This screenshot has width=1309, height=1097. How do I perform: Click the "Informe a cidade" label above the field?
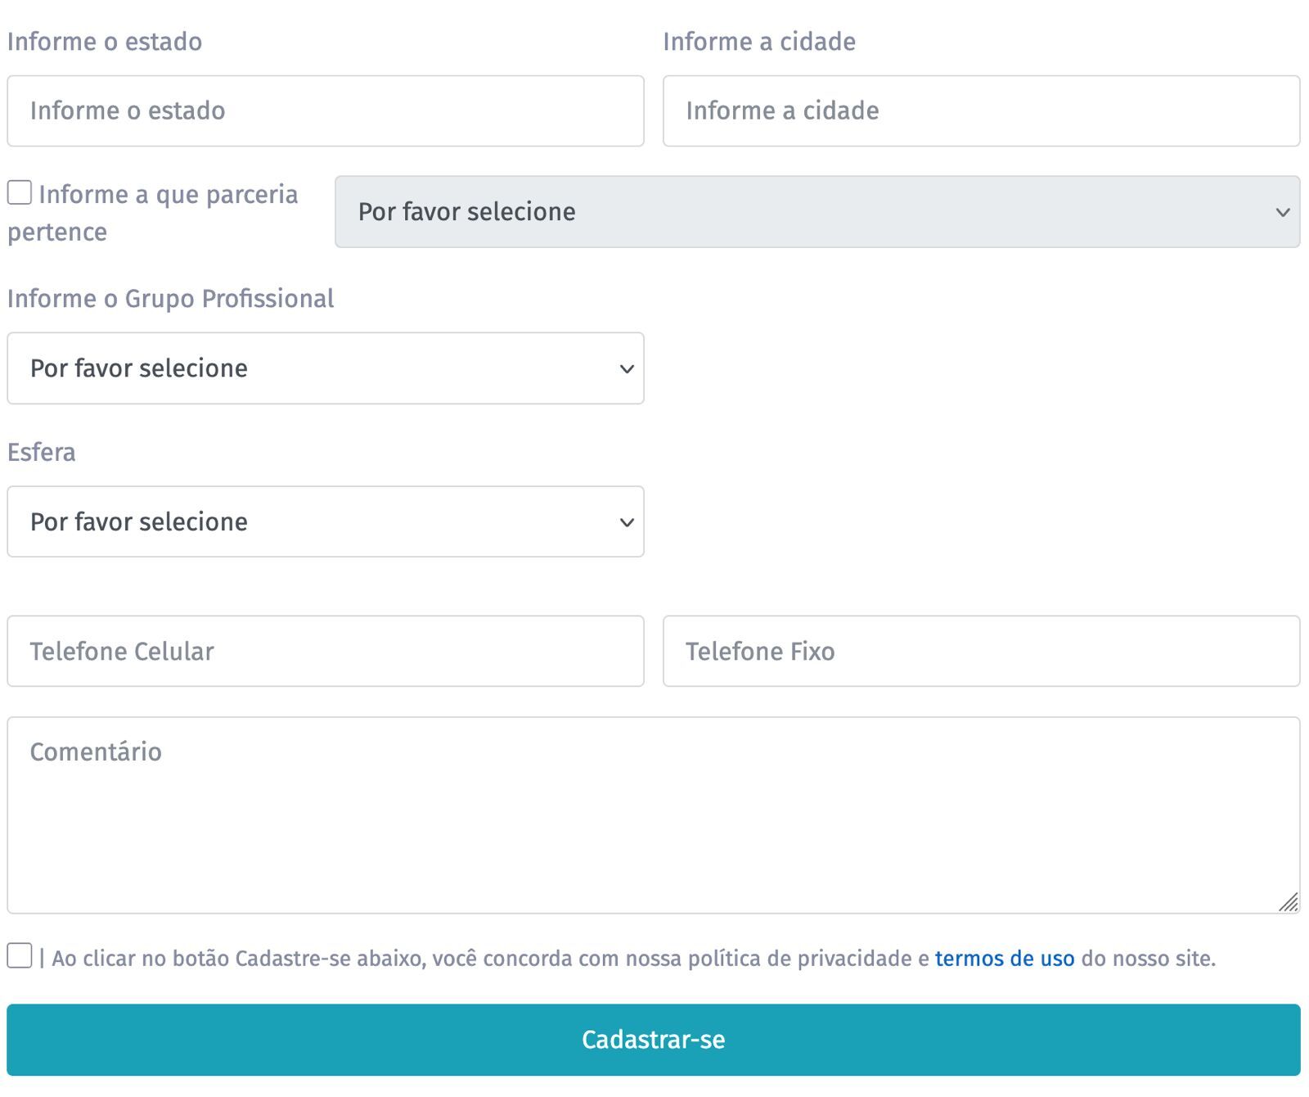tap(758, 42)
